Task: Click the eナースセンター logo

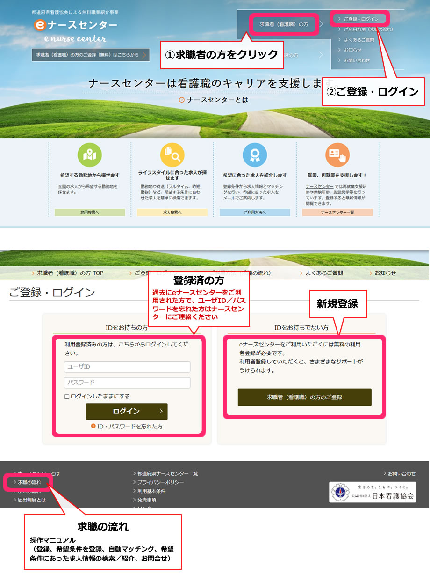Action: coord(75,25)
